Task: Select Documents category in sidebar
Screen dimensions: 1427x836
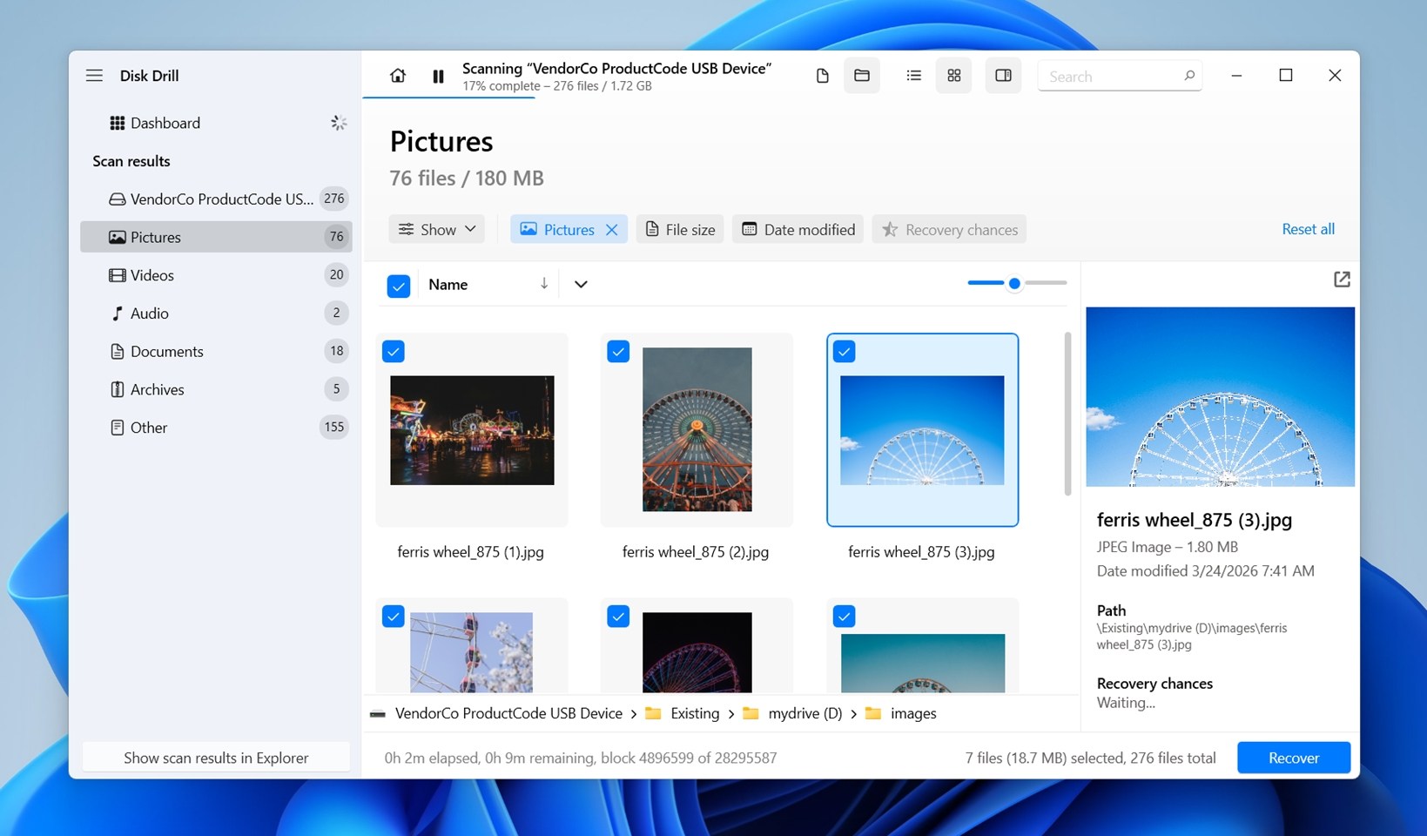Action: pyautogui.click(x=166, y=352)
